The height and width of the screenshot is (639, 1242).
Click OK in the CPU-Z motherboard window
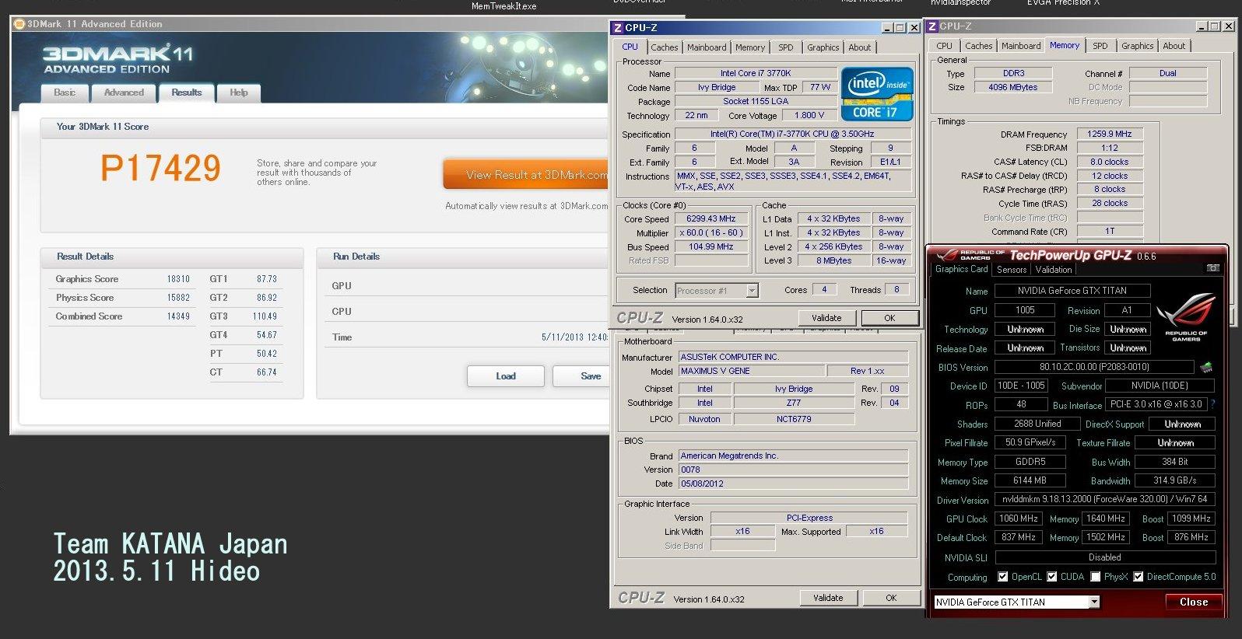tap(891, 598)
